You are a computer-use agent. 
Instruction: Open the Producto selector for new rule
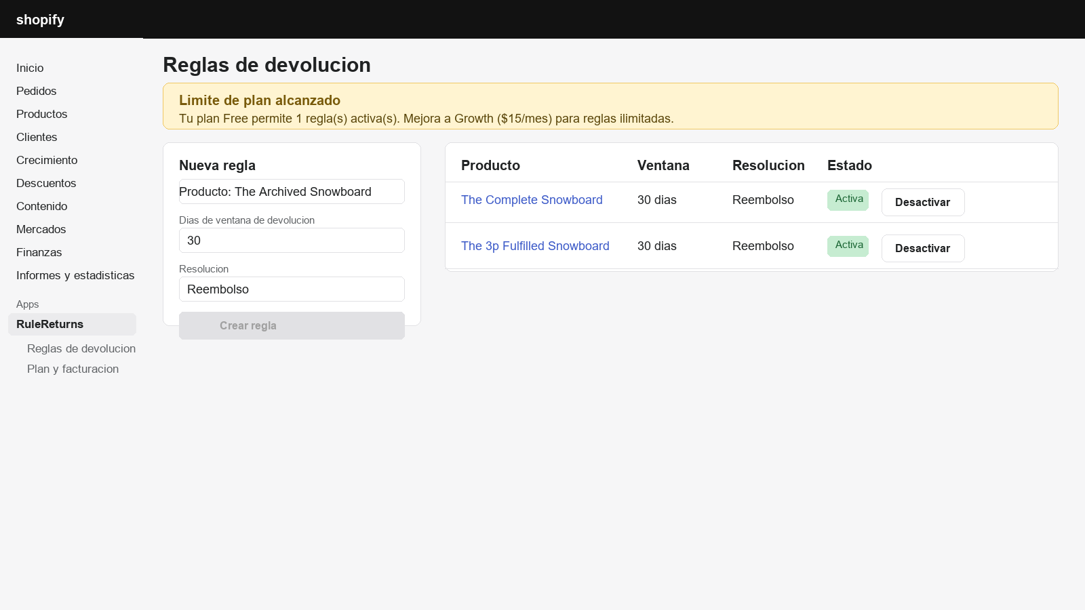pos(292,192)
